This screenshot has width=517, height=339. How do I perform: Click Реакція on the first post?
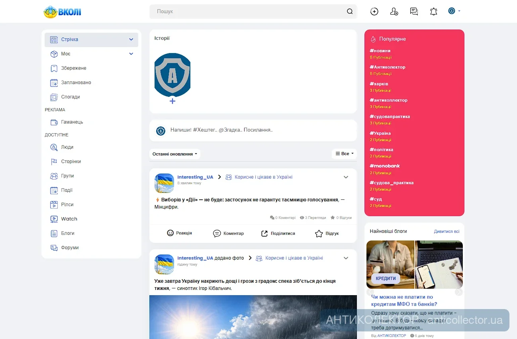(x=180, y=233)
